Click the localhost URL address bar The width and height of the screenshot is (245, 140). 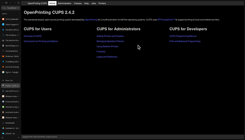pyautogui.click(x=11, y=8)
